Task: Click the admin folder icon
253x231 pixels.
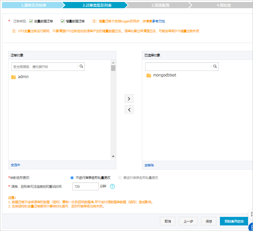Action: pos(13,77)
